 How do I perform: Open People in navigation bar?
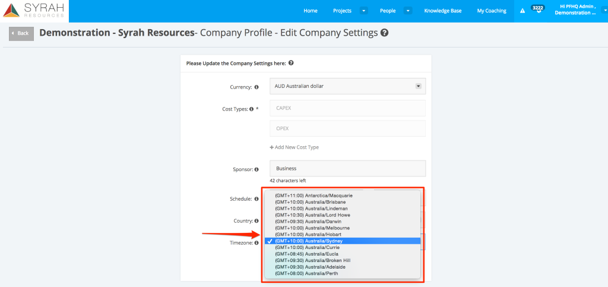tap(388, 11)
